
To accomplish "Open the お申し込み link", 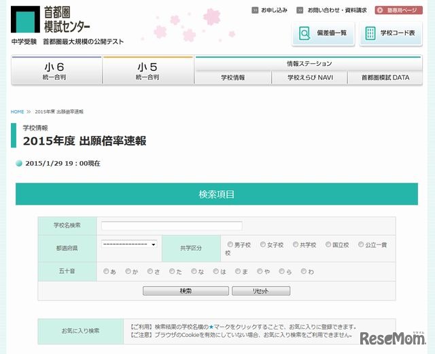I will [x=274, y=10].
